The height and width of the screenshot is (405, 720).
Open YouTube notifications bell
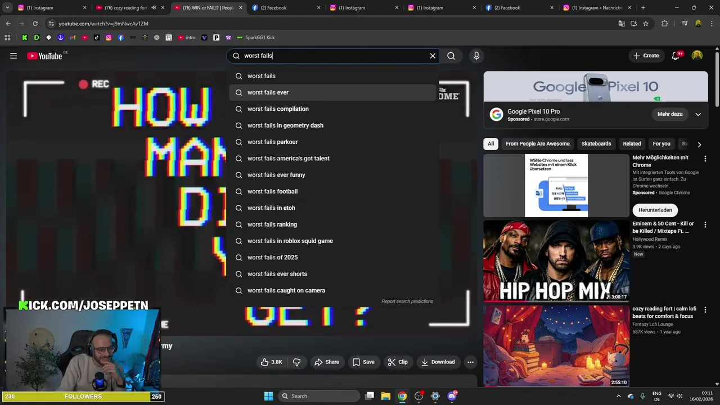tap(676, 56)
